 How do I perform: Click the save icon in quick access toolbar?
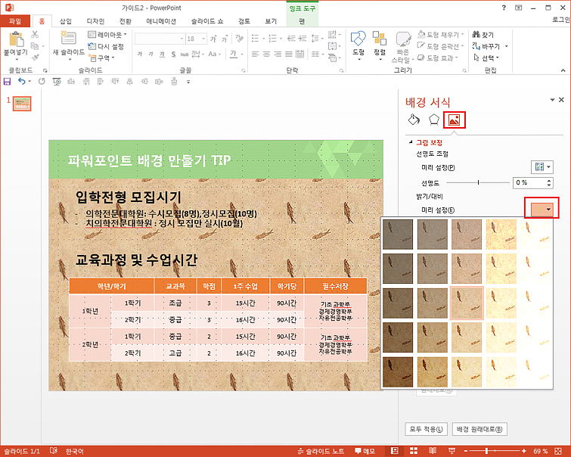pos(8,81)
